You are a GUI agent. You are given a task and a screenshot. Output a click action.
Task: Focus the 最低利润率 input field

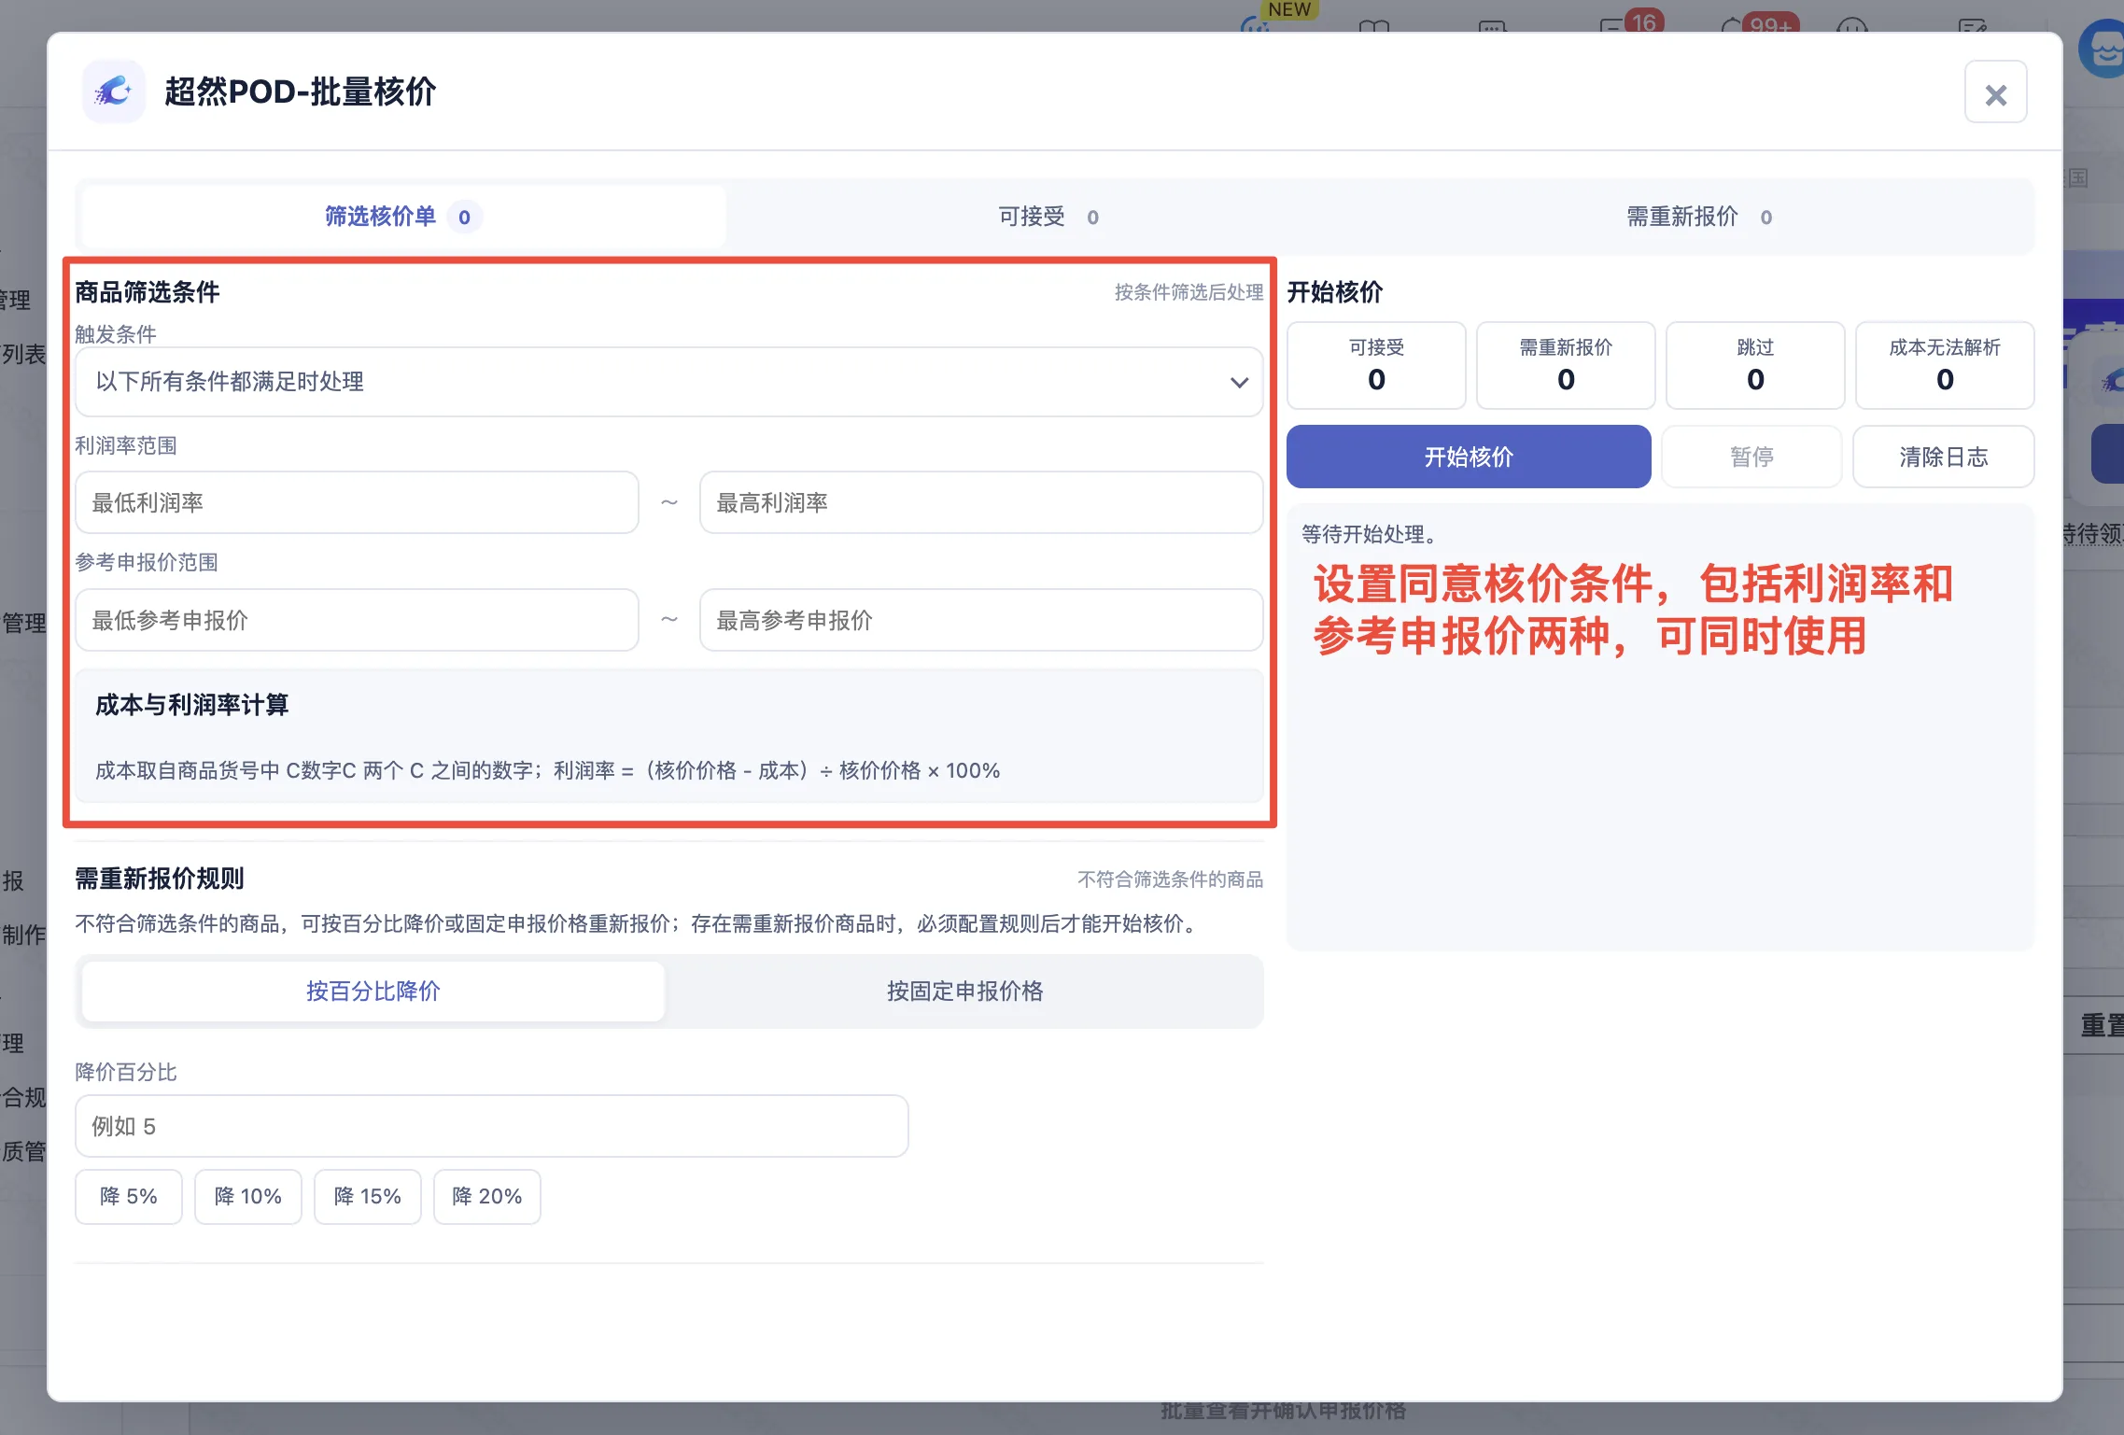[357, 502]
